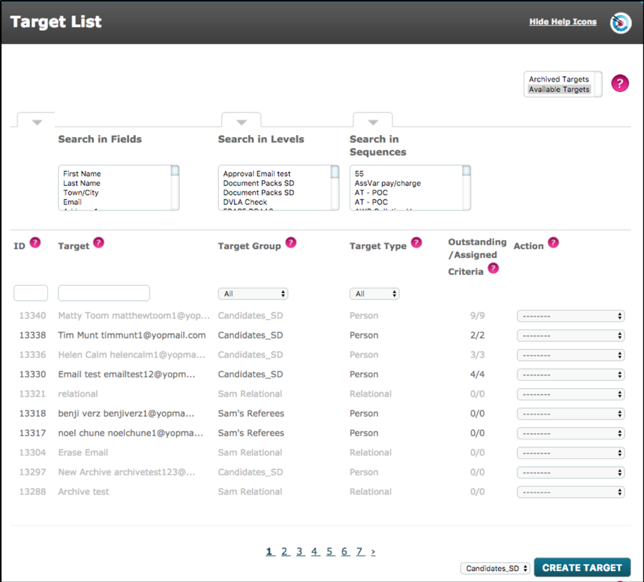The image size is (644, 582).
Task: Collapse the Search in Sequences tab arrow
Action: (x=373, y=122)
